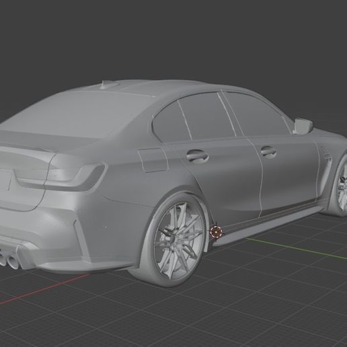The height and width of the screenshot is (347, 347).
Task: Select the fuel filler cap on the car body
Action: click(153, 160)
